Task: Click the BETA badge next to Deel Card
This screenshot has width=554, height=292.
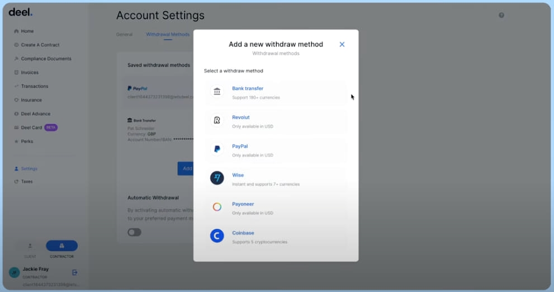Action: 51,128
